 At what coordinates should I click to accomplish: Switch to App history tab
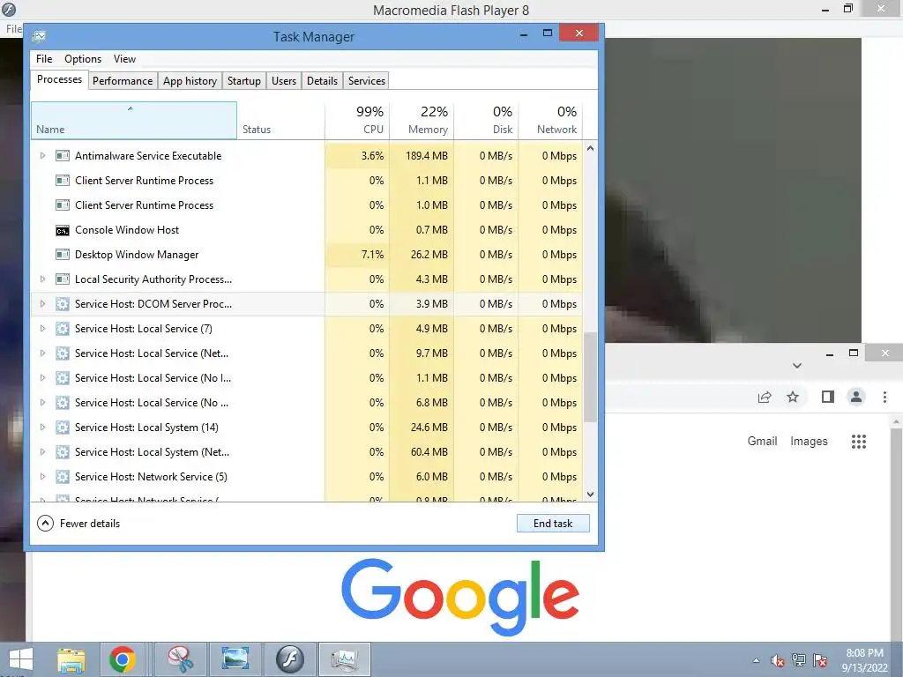coord(190,80)
